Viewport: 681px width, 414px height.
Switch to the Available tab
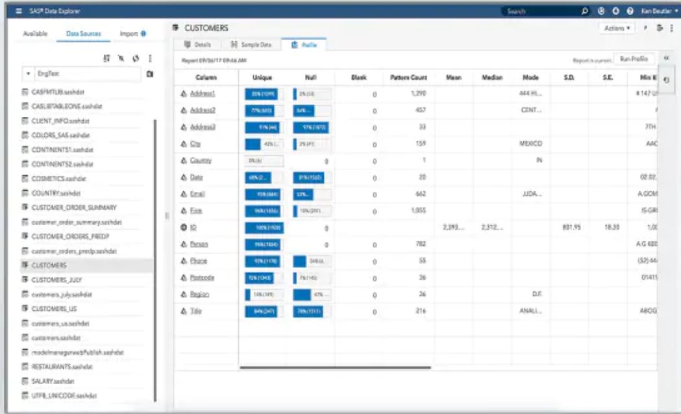pyautogui.click(x=35, y=33)
